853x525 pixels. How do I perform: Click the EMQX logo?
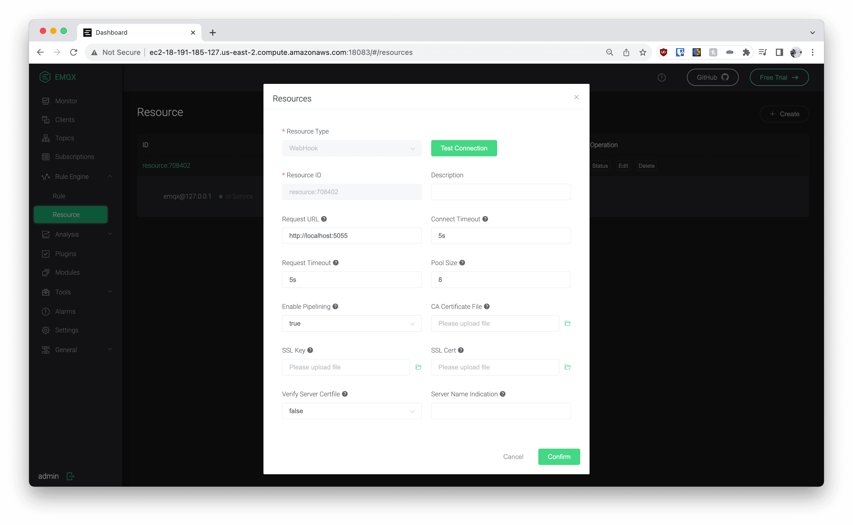pyautogui.click(x=58, y=77)
